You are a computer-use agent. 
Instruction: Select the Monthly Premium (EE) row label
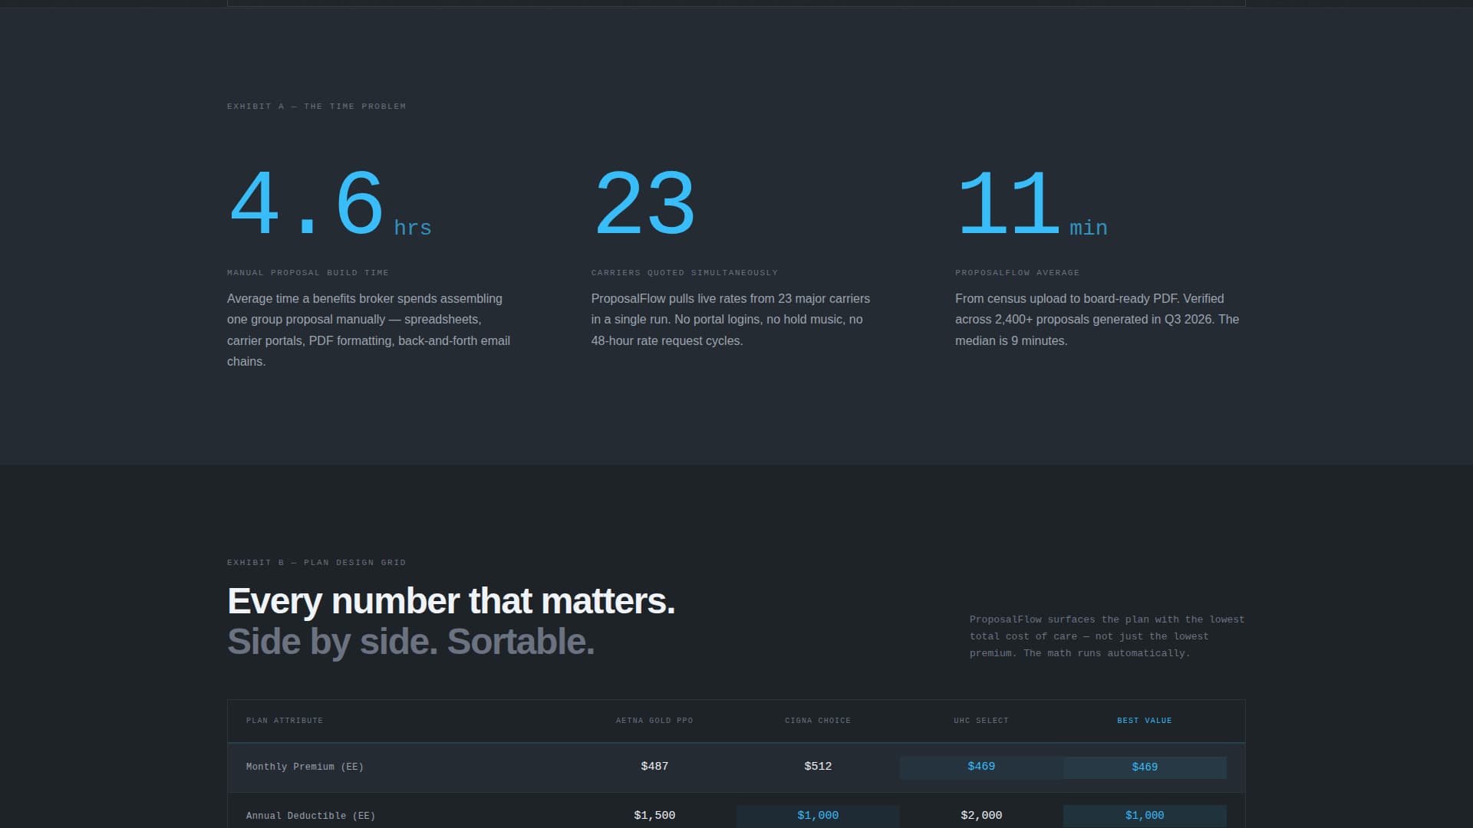(305, 767)
